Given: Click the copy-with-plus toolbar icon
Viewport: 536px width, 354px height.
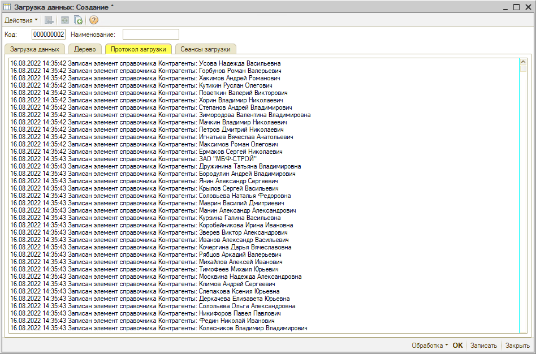Looking at the screenshot, I should click(79, 20).
